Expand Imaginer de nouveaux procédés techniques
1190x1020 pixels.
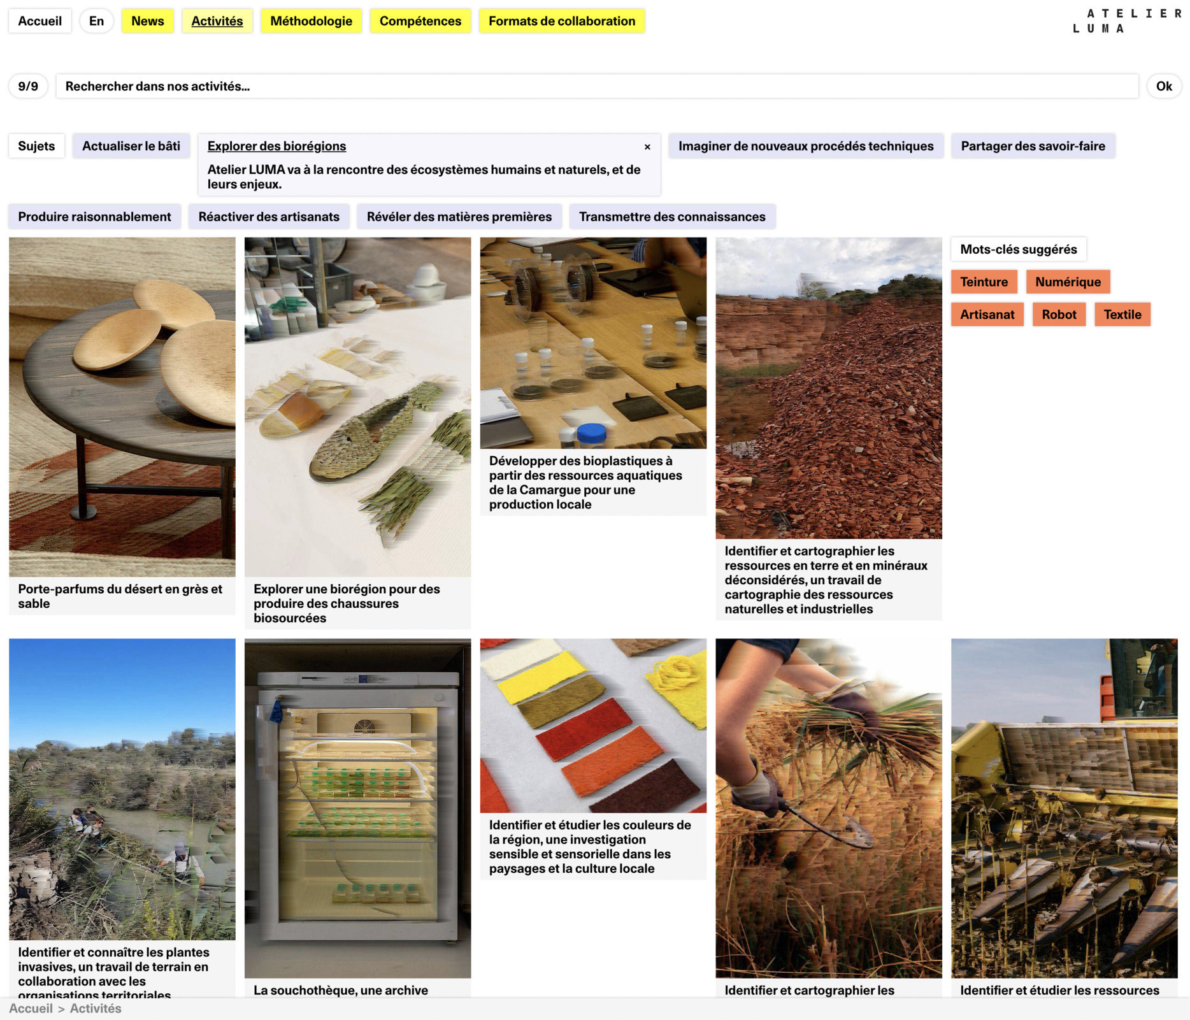pyautogui.click(x=805, y=146)
